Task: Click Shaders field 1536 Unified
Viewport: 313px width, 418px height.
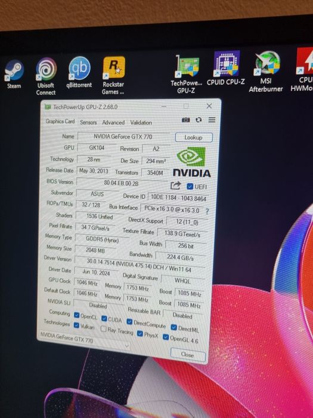Action: click(100, 216)
